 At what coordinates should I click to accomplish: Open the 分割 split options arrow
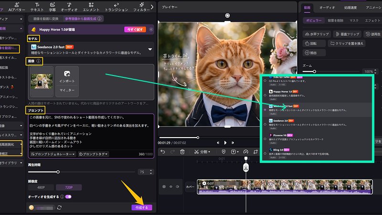tap(209, 152)
